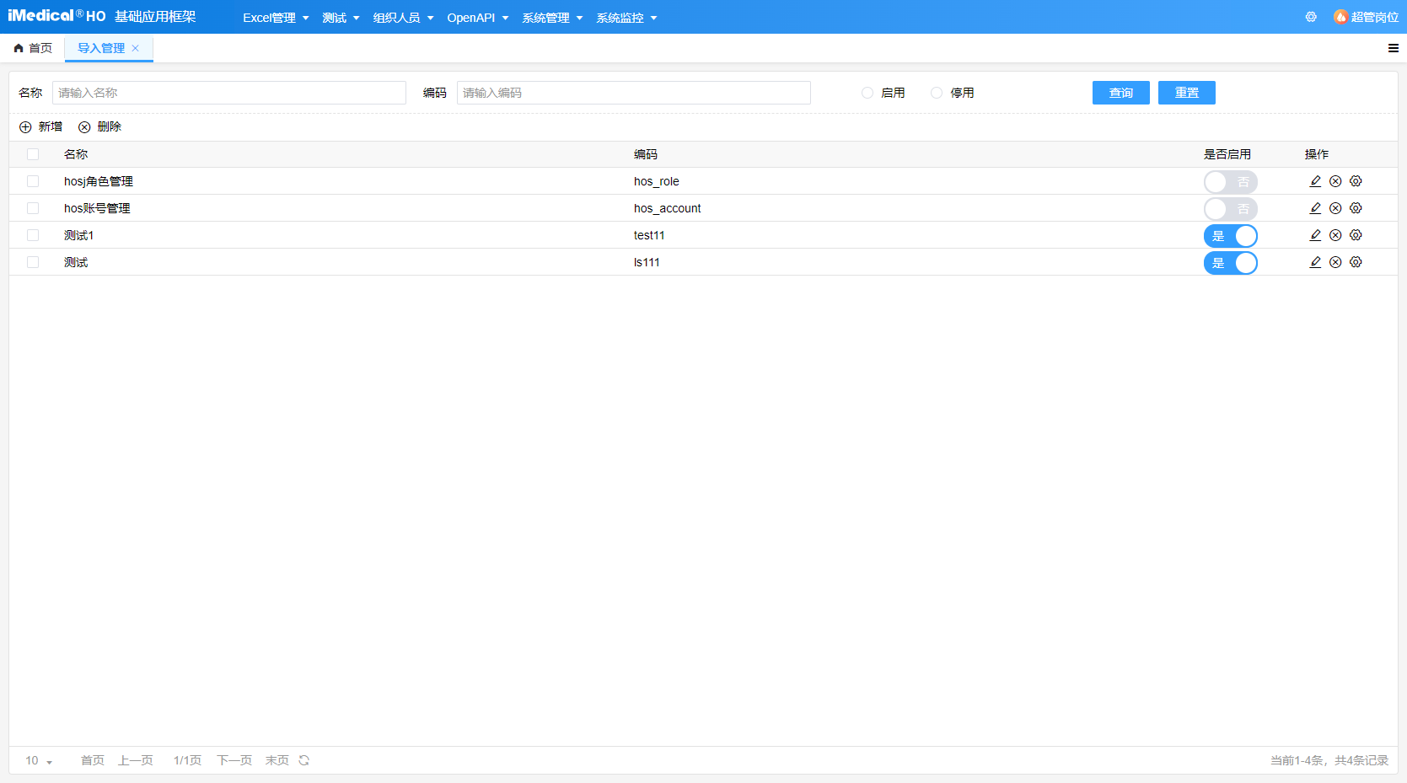The width and height of the screenshot is (1407, 783).
Task: Click the delete icon for test11 row
Action: coord(1335,235)
